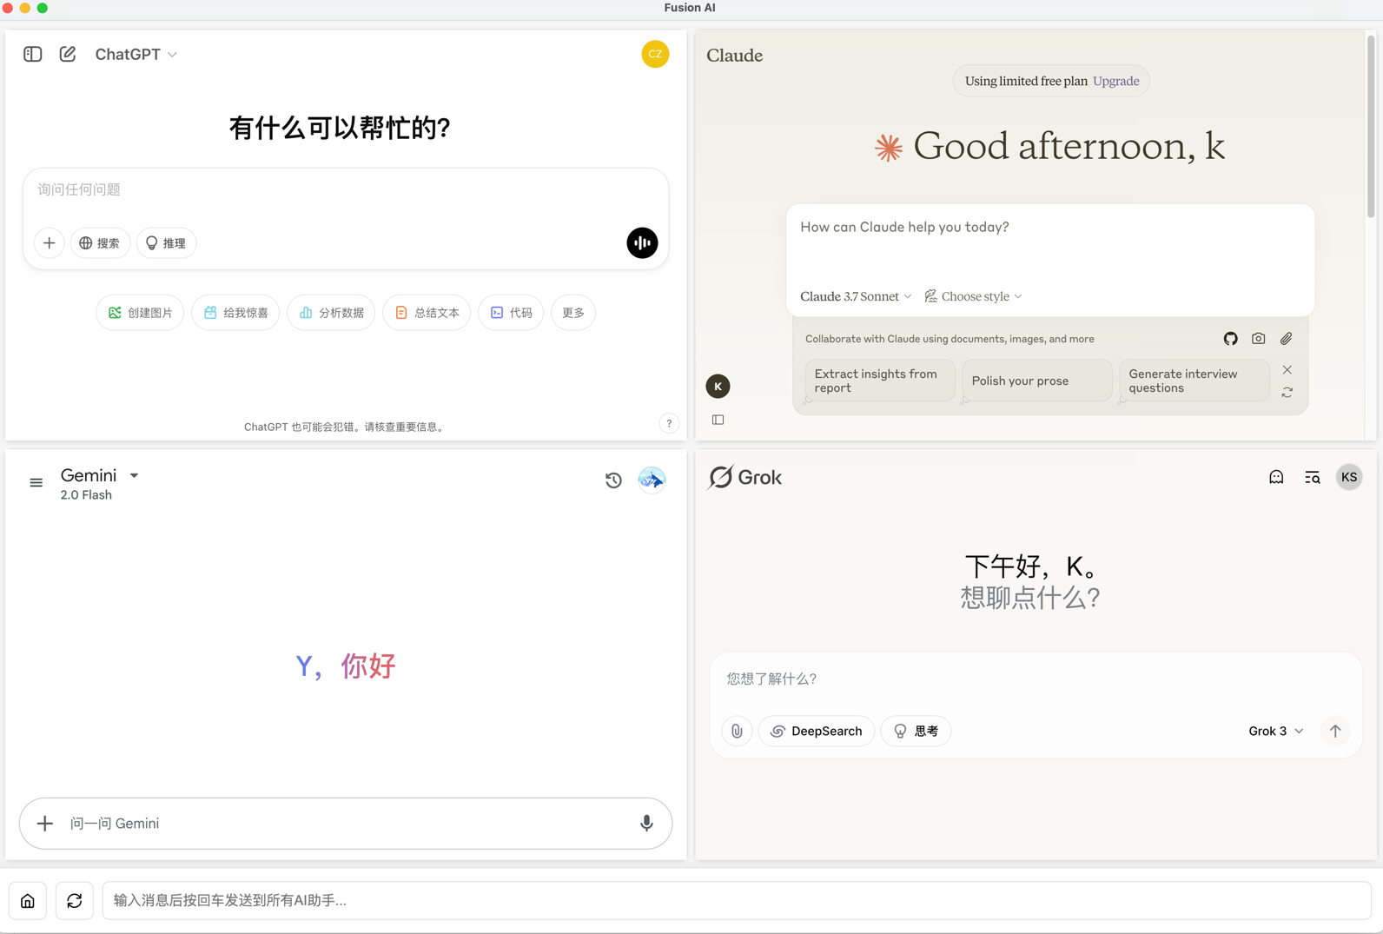
Task: Click the scrollbar thumb of the Claude panel
Action: [x=1372, y=126]
